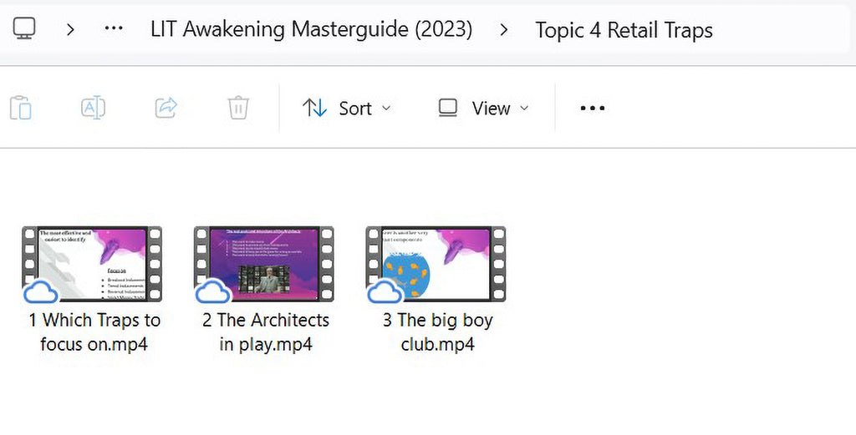Open the Sort dropdown chevron
This screenshot has height=435, width=856.
(386, 108)
